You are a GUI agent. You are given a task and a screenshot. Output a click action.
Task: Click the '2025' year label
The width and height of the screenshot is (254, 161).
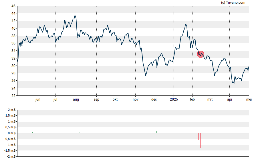[174, 99]
